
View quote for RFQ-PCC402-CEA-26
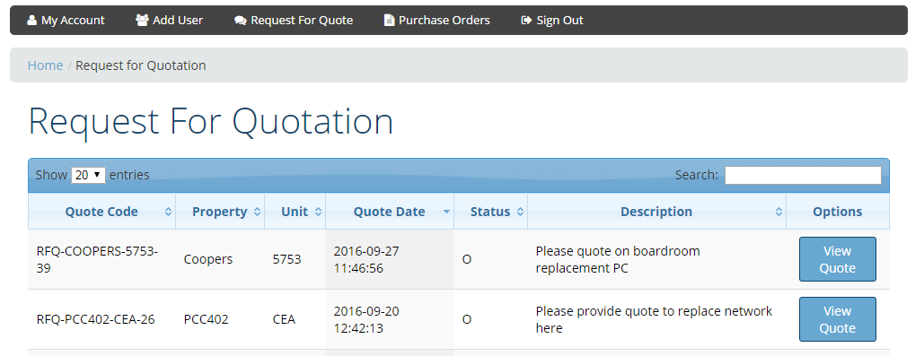tap(838, 319)
